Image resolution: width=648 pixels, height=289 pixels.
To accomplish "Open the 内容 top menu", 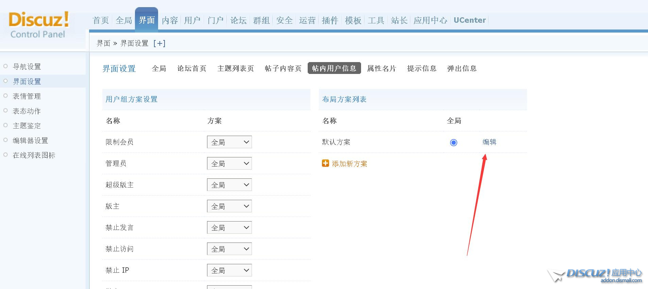I will click(x=170, y=20).
